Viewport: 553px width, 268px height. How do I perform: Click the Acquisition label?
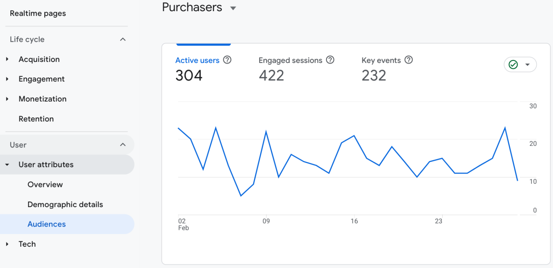point(39,59)
